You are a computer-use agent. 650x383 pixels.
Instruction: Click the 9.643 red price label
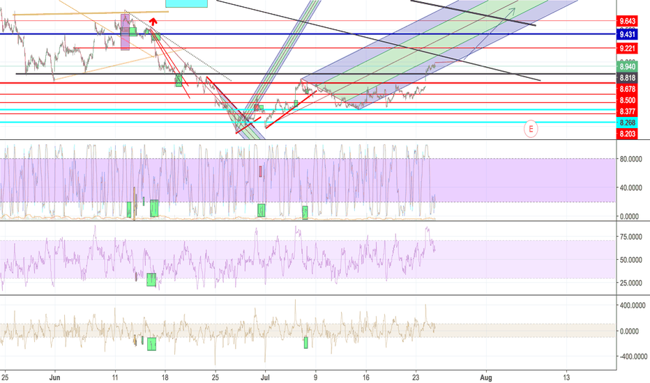[627, 21]
